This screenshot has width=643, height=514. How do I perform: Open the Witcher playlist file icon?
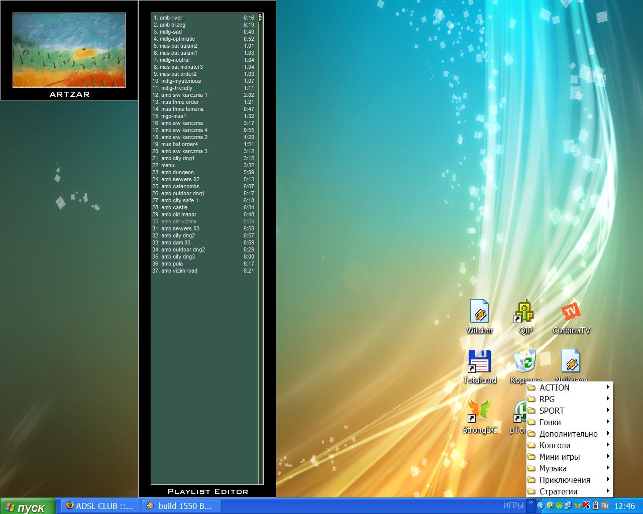(479, 312)
